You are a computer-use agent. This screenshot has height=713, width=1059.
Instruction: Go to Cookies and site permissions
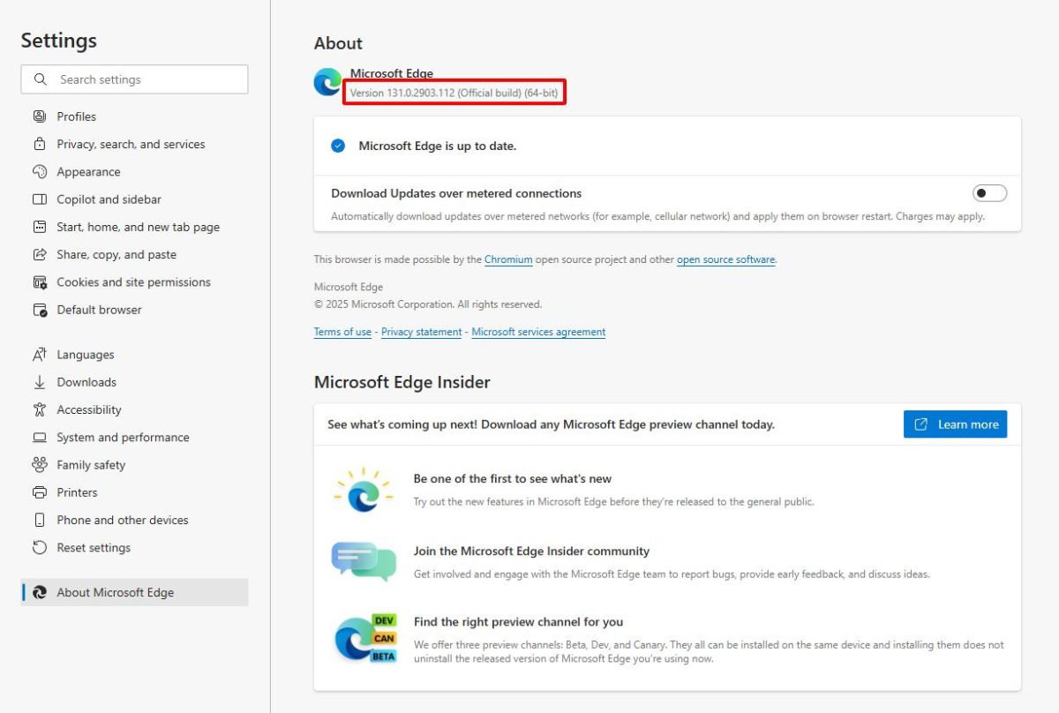(135, 282)
